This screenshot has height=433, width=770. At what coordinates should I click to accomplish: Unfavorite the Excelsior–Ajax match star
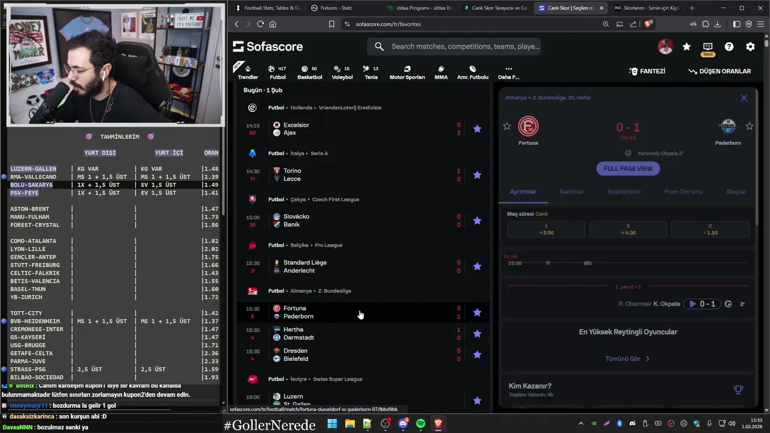point(477,129)
